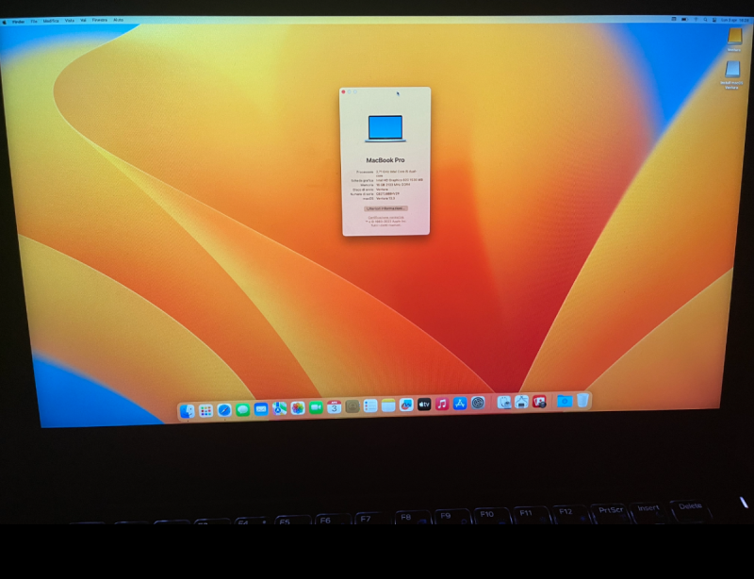Open Photos app in the Dock
This screenshot has width=754, height=579.
tap(298, 408)
